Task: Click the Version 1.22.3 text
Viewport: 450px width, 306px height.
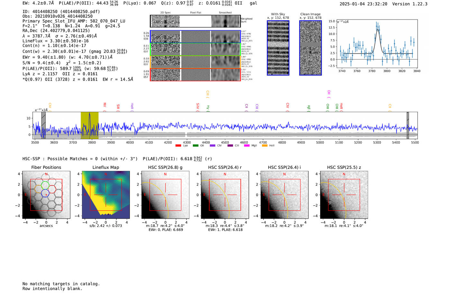Action: [410, 4]
